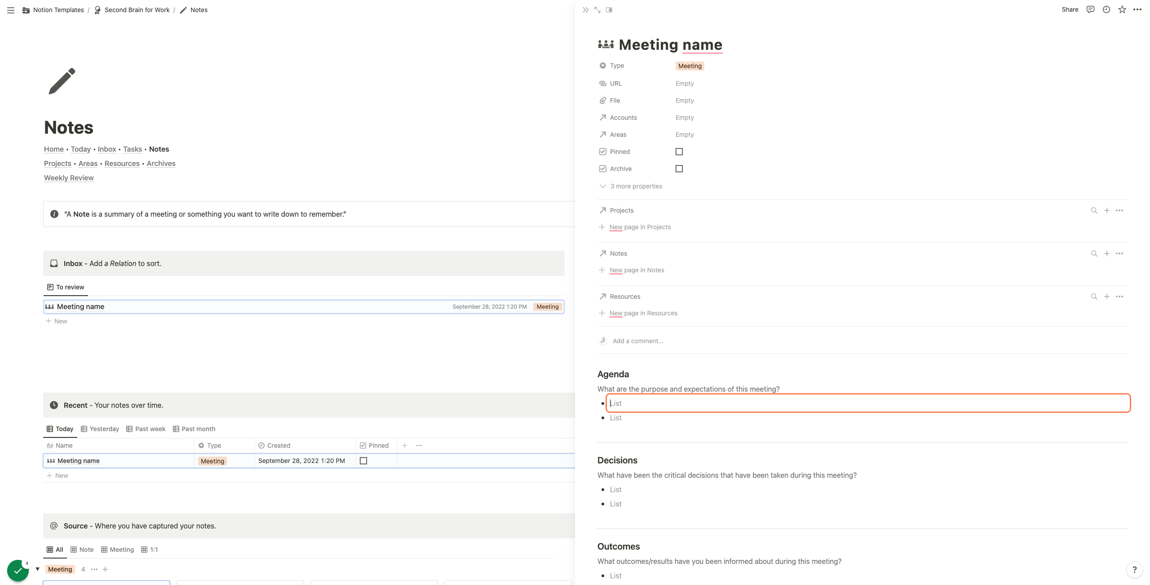The image size is (1150, 585).
Task: Toggle the Pinned property checkbox
Action: click(679, 152)
